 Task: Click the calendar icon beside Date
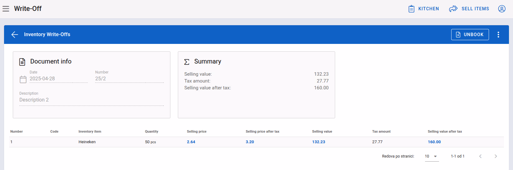point(23,79)
